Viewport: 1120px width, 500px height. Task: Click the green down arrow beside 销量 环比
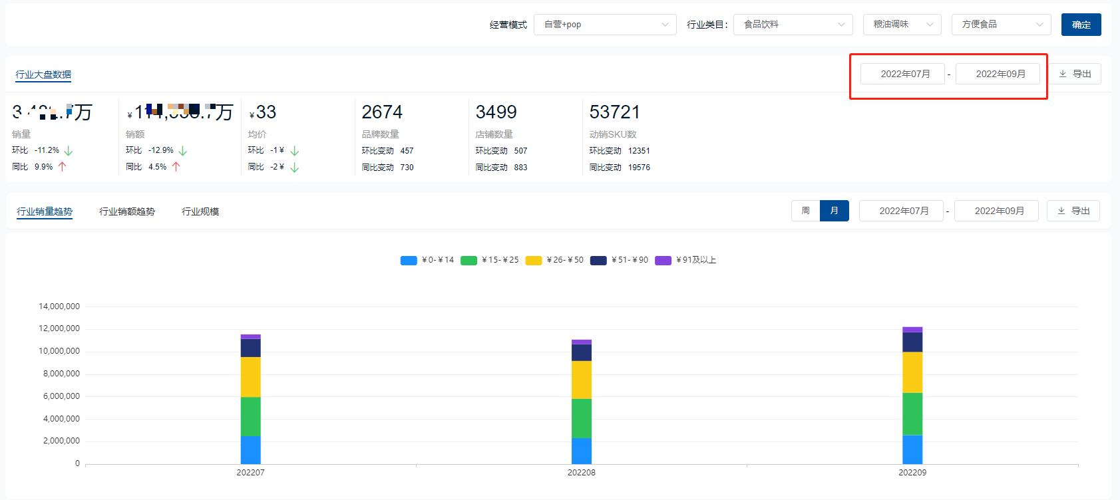69,151
